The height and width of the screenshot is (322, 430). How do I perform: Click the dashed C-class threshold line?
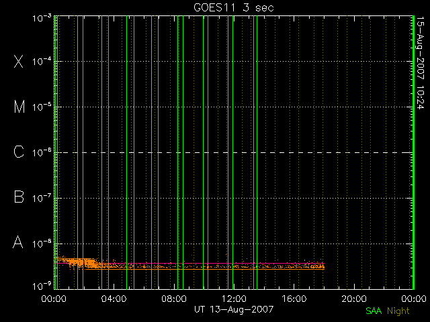(234, 152)
